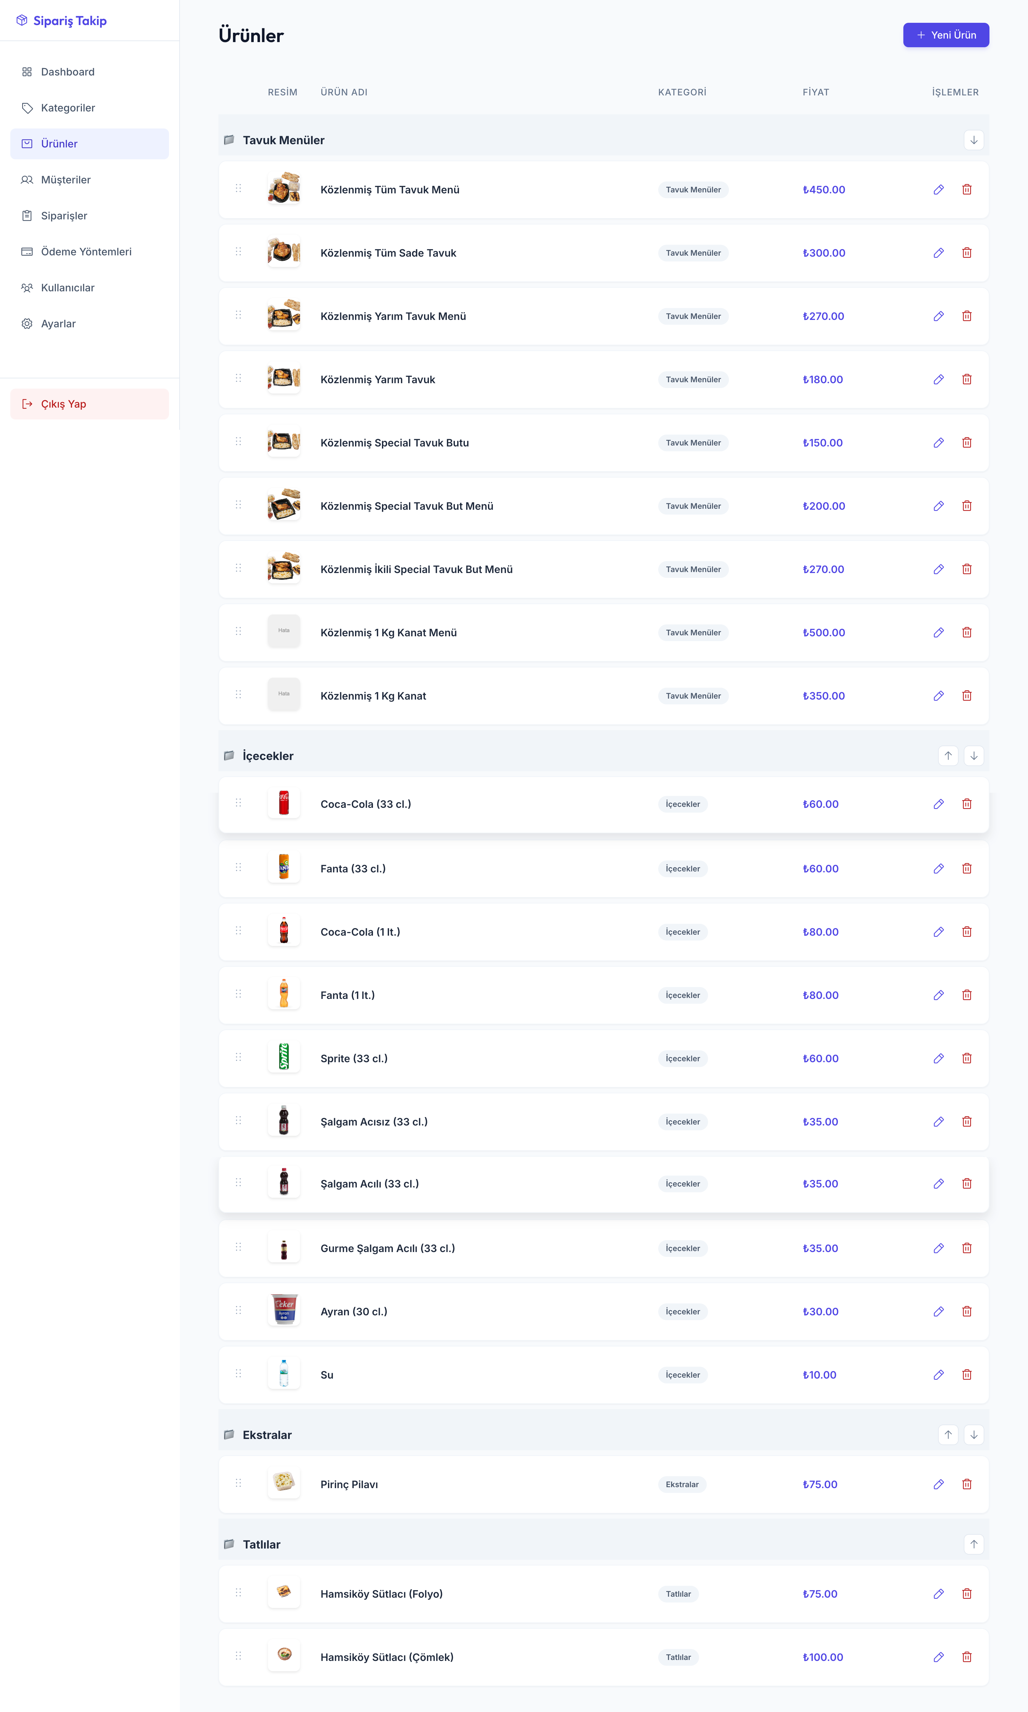
Task: Move Ekstralar category down
Action: point(974,1435)
